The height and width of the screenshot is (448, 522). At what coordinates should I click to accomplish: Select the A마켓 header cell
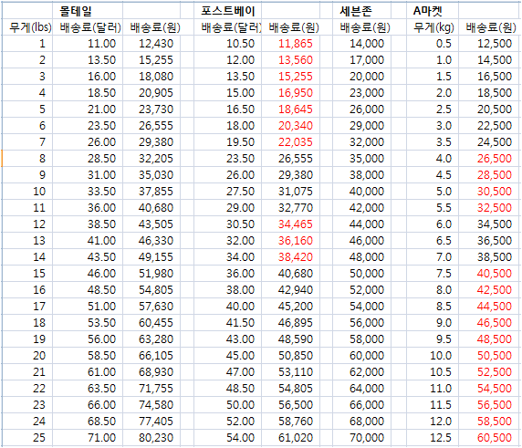click(x=433, y=11)
